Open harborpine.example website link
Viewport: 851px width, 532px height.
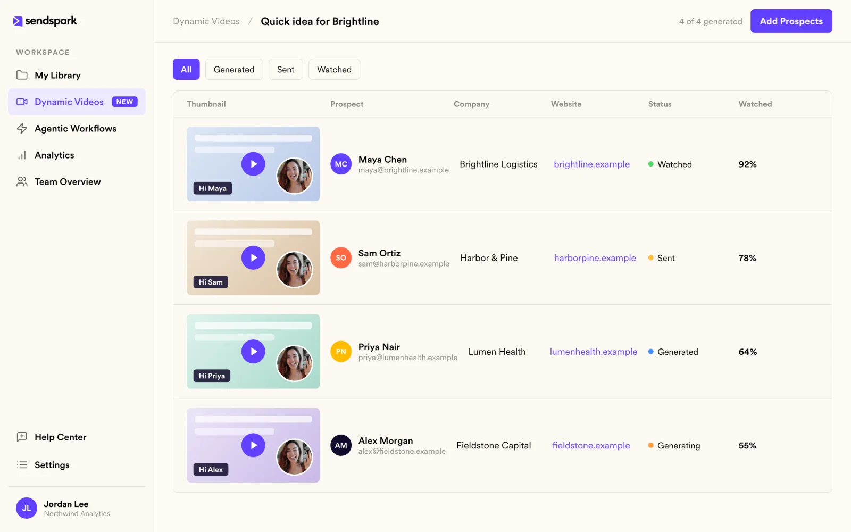[x=595, y=257]
